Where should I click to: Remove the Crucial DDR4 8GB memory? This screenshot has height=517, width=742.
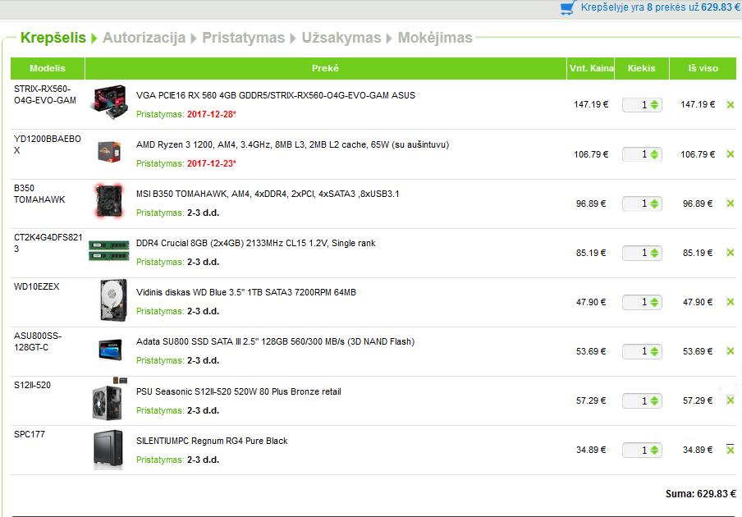tap(731, 253)
